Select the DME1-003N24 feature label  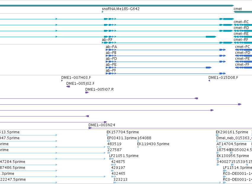102,125
